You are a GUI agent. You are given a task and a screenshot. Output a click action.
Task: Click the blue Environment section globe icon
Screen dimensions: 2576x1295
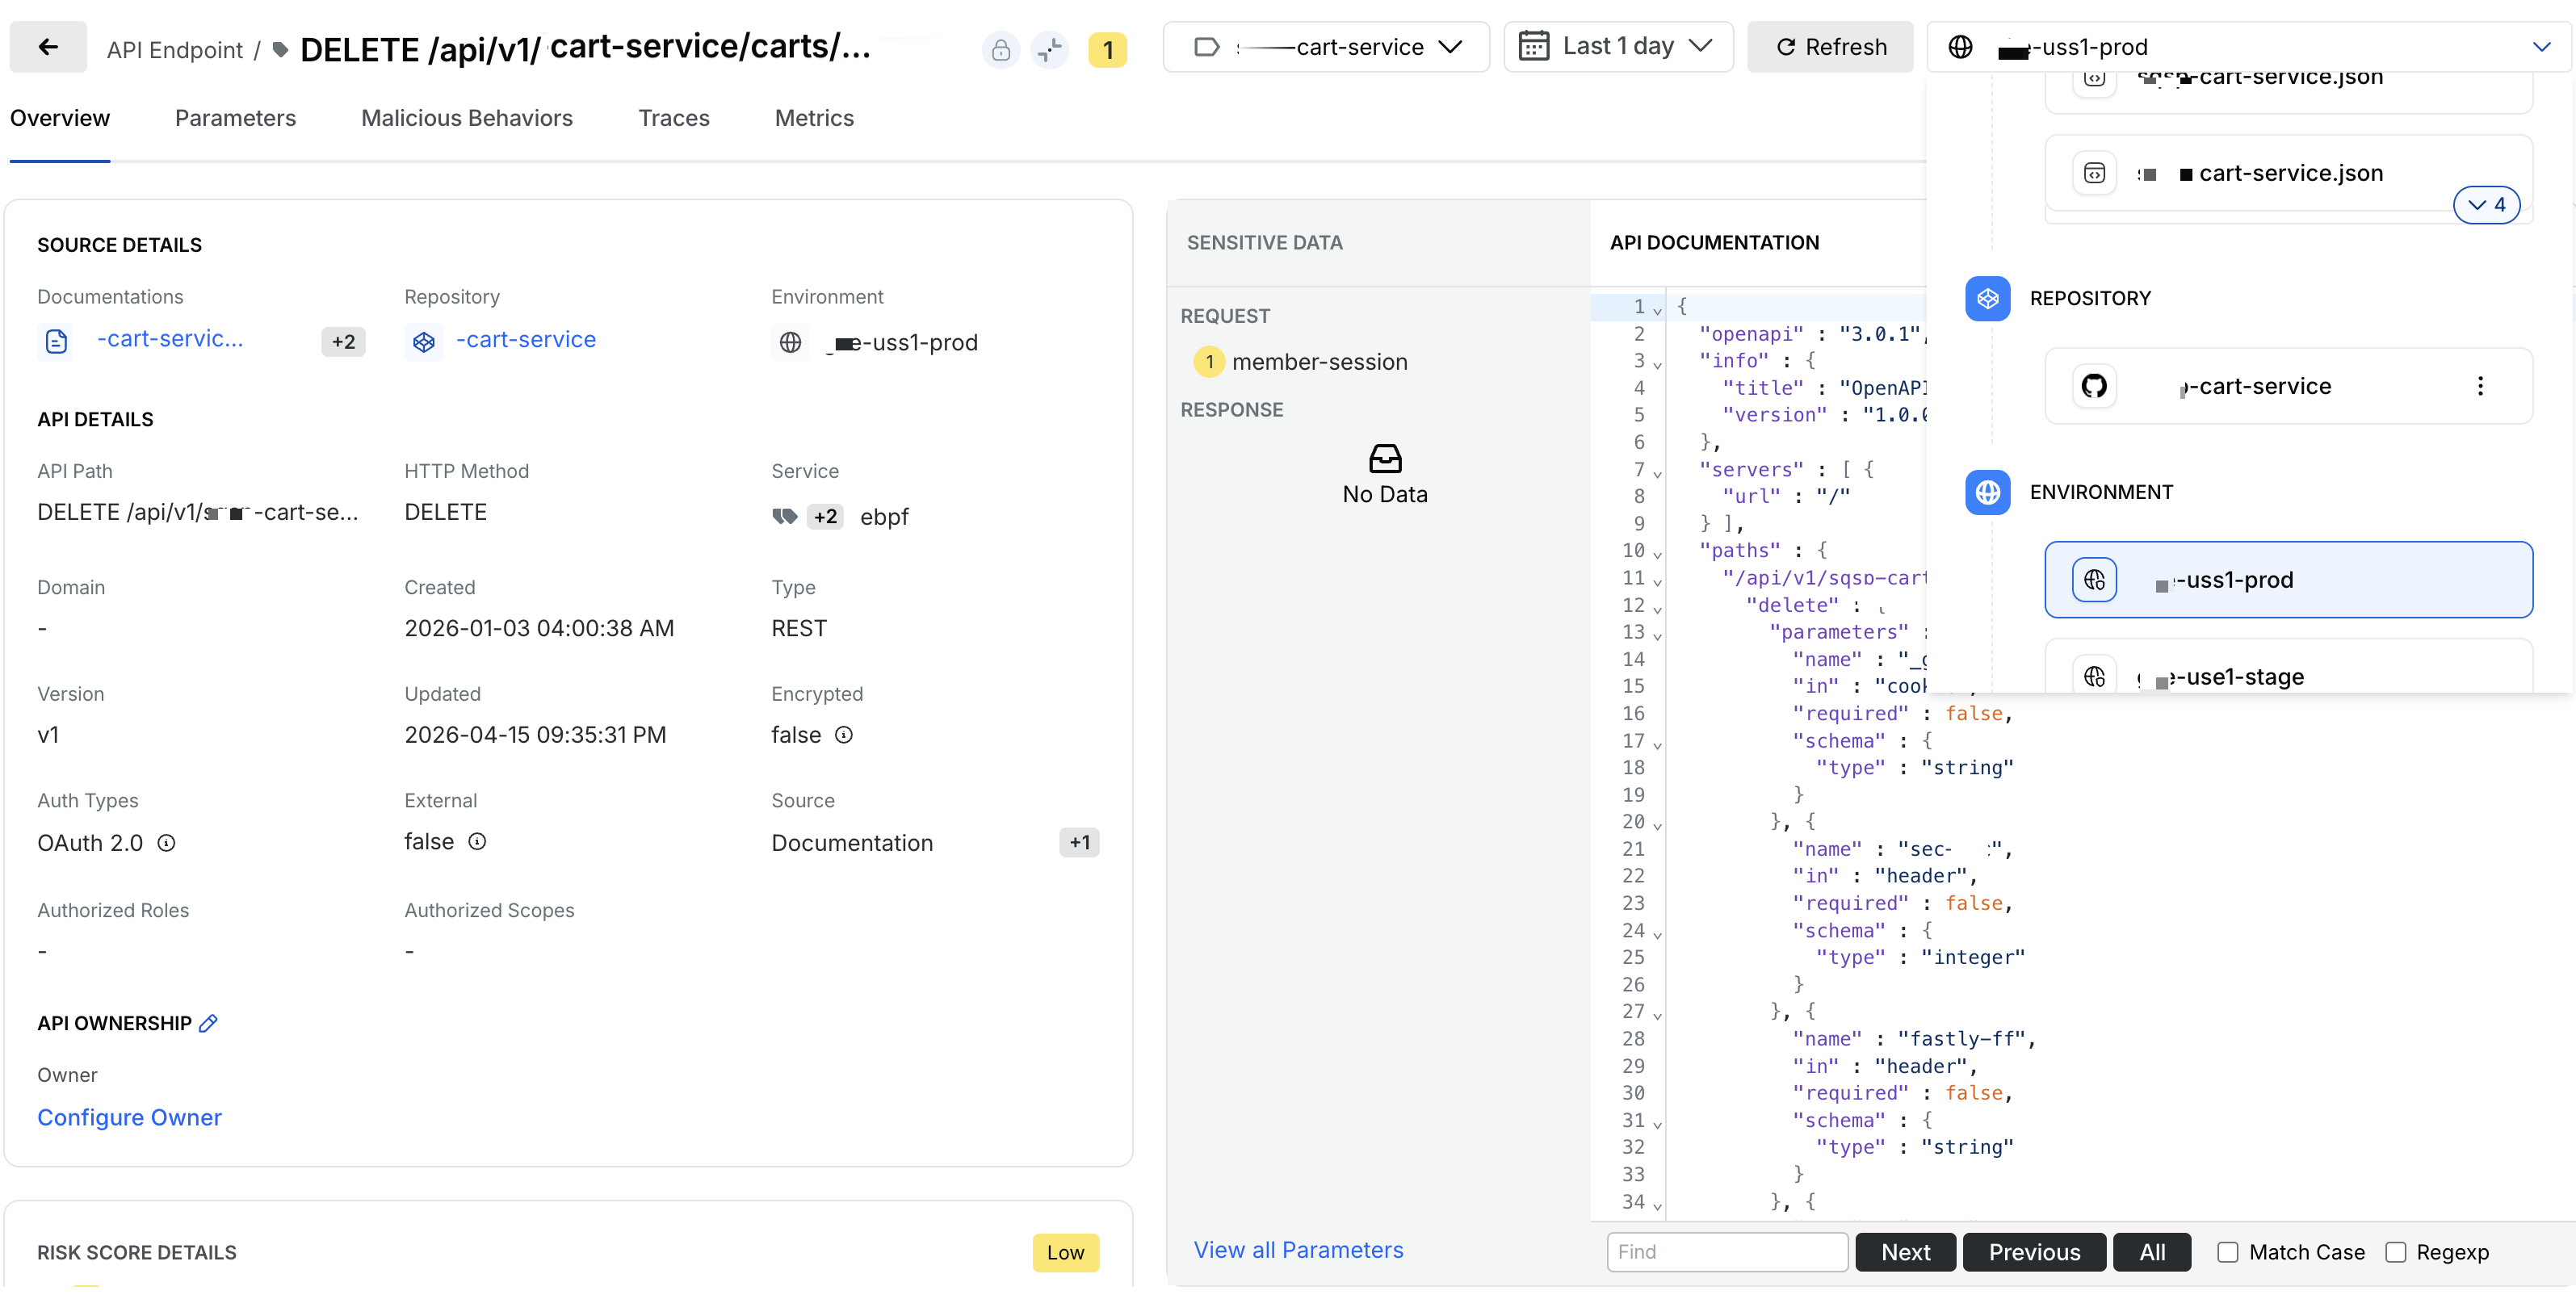tap(1988, 492)
